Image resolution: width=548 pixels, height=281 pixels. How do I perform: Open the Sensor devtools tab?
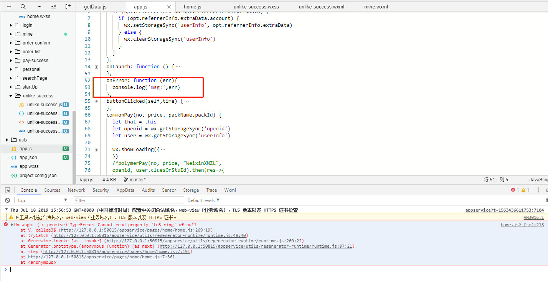coord(169,190)
